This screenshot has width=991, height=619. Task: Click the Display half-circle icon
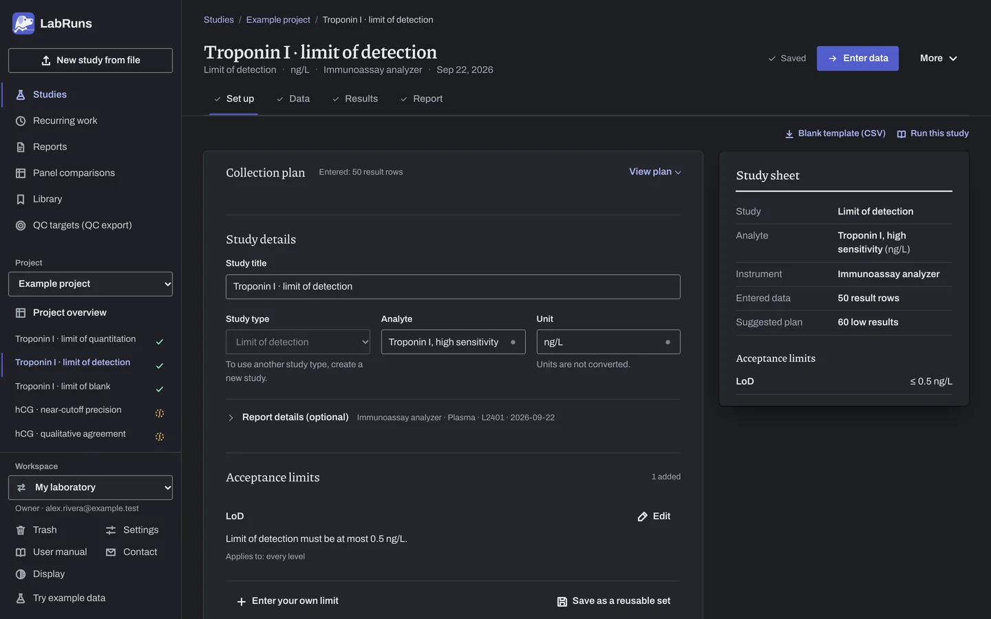click(21, 574)
